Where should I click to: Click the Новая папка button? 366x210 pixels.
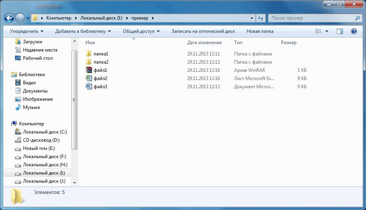point(260,31)
